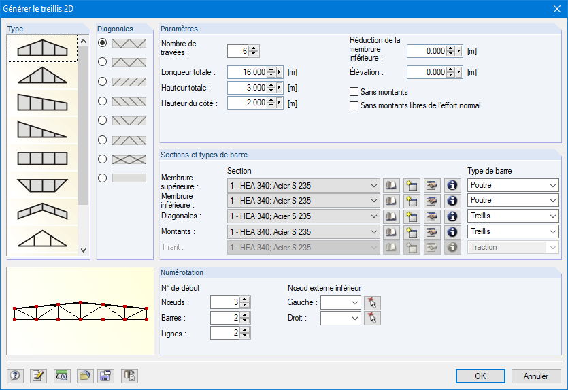This screenshot has width=568, height=390.
Task: Click the Nœuds start number field
Action: (225, 302)
